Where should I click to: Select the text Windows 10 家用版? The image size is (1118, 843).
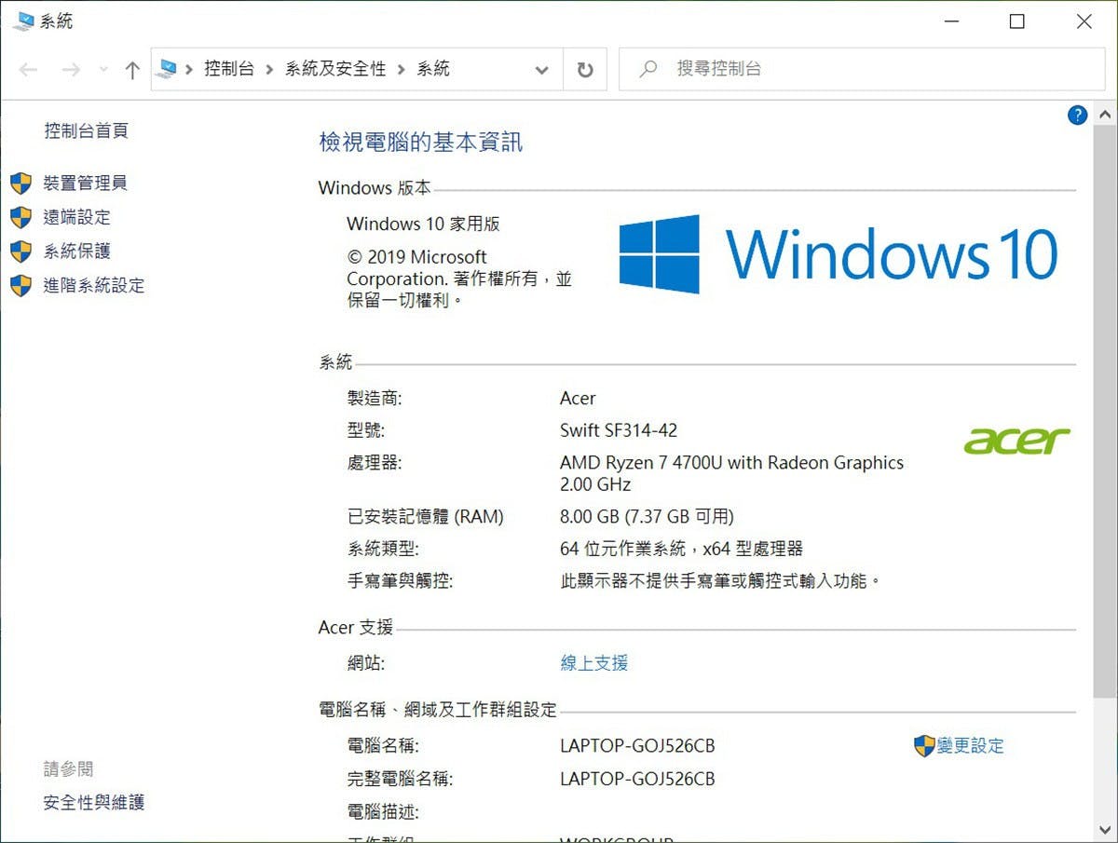tap(424, 224)
